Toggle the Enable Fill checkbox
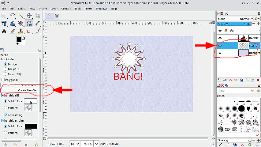The height and width of the screenshot is (147, 261). coord(3,96)
